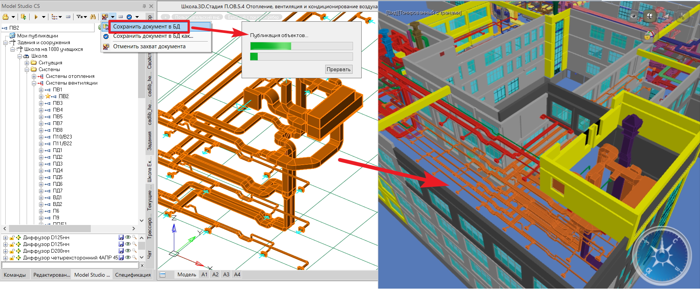Switch to the Спецификация tab
The width and height of the screenshot is (700, 292).
click(133, 275)
